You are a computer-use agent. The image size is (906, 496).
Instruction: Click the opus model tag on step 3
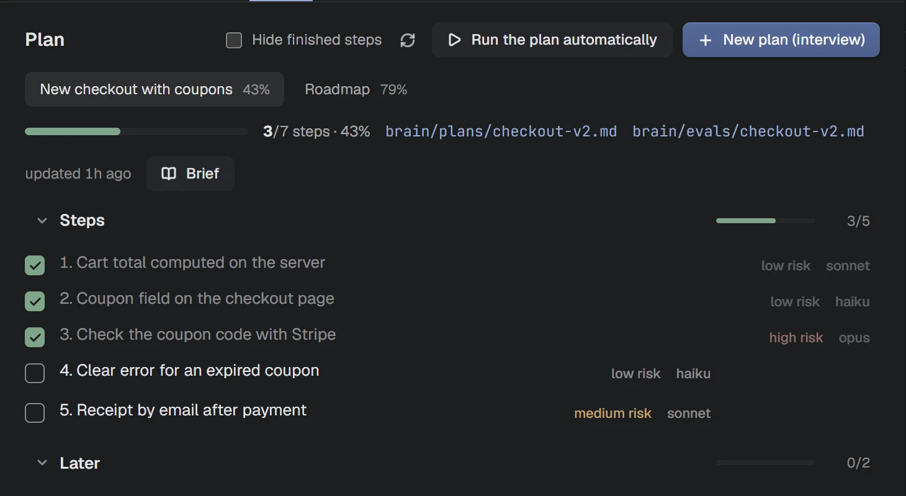click(854, 338)
